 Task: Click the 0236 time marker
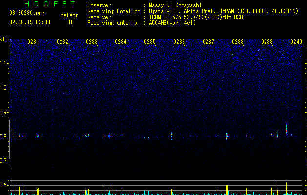[x=179, y=42]
